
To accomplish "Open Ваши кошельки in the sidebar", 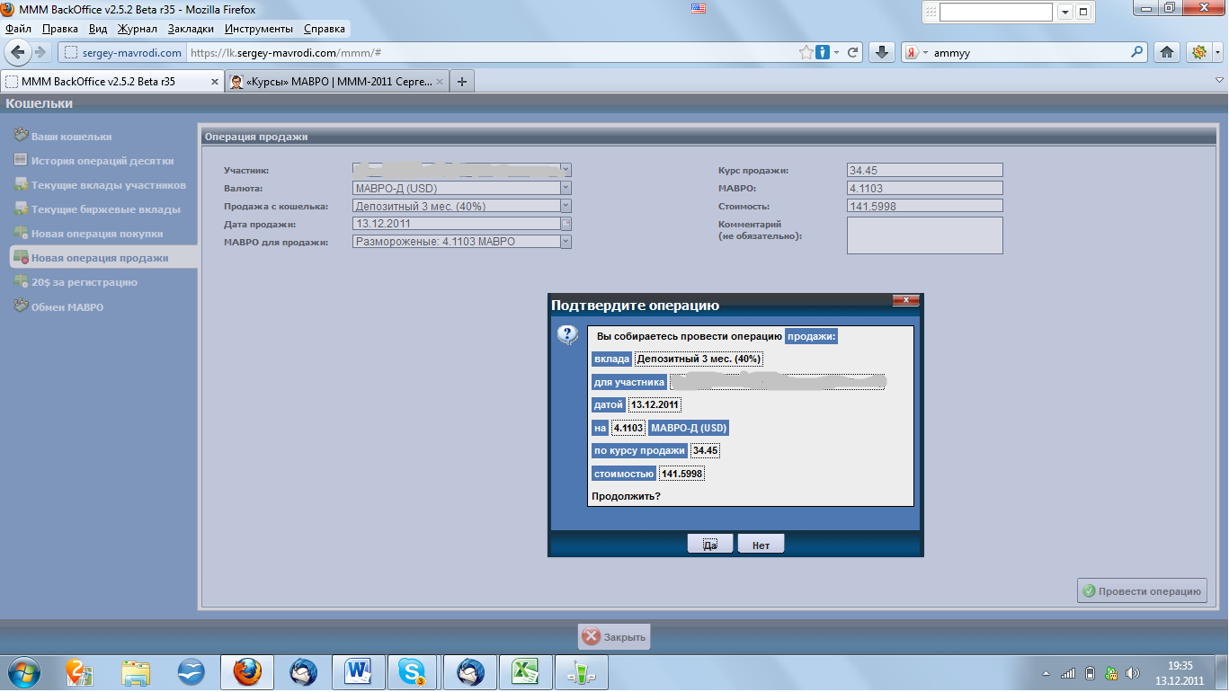I will (x=71, y=137).
